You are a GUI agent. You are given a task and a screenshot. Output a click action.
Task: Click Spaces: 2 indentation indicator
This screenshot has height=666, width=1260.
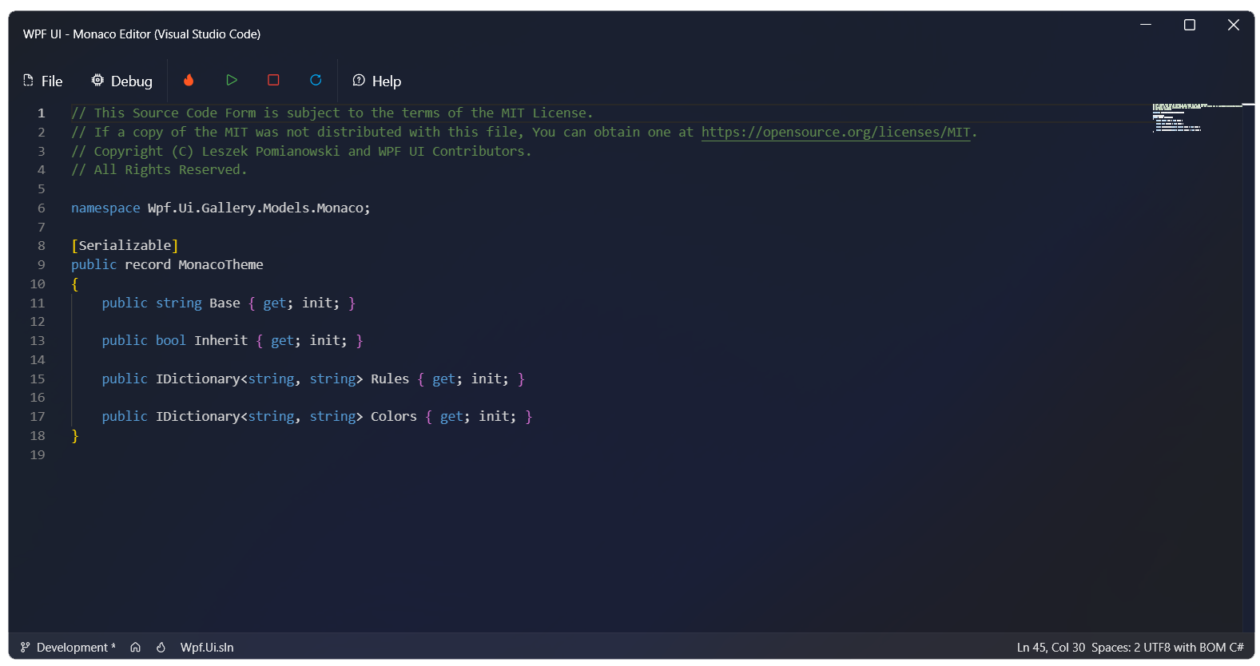tap(1115, 648)
